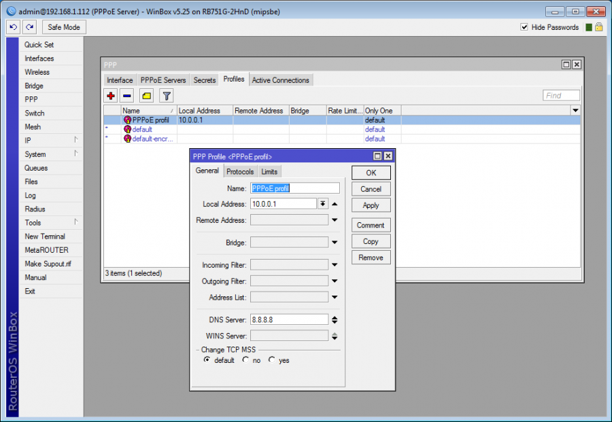The image size is (612, 422).
Task: Click the Copy button
Action: 371,241
